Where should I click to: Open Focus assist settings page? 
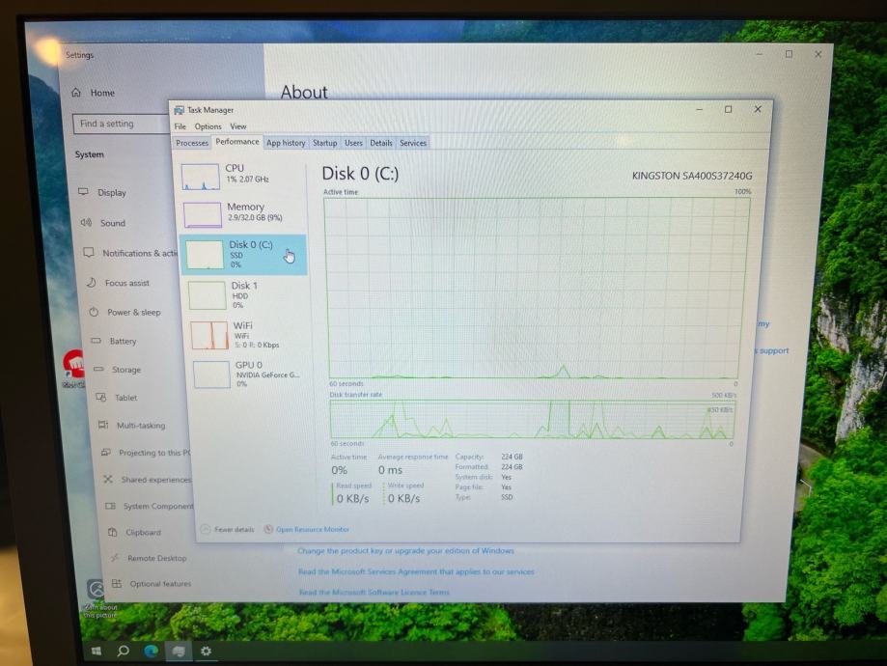tap(127, 283)
